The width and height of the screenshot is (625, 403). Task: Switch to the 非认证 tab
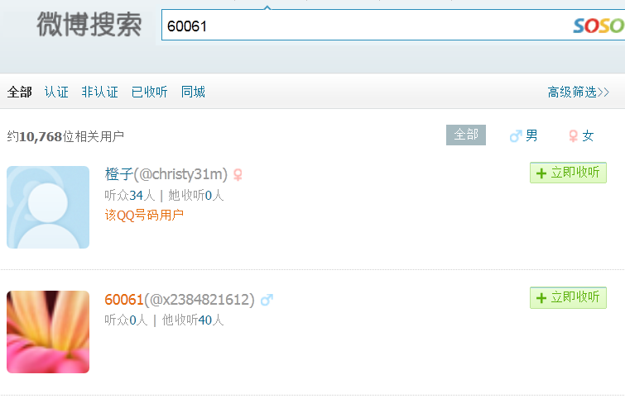point(99,92)
